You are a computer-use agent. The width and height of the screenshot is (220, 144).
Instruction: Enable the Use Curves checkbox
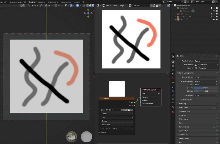tap(182, 100)
